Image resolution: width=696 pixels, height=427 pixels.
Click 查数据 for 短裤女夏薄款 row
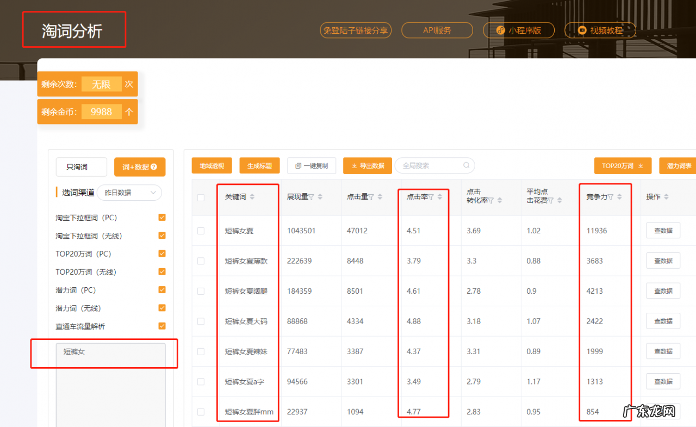[x=663, y=261]
